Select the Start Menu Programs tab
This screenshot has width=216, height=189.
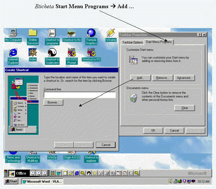[x=159, y=42]
